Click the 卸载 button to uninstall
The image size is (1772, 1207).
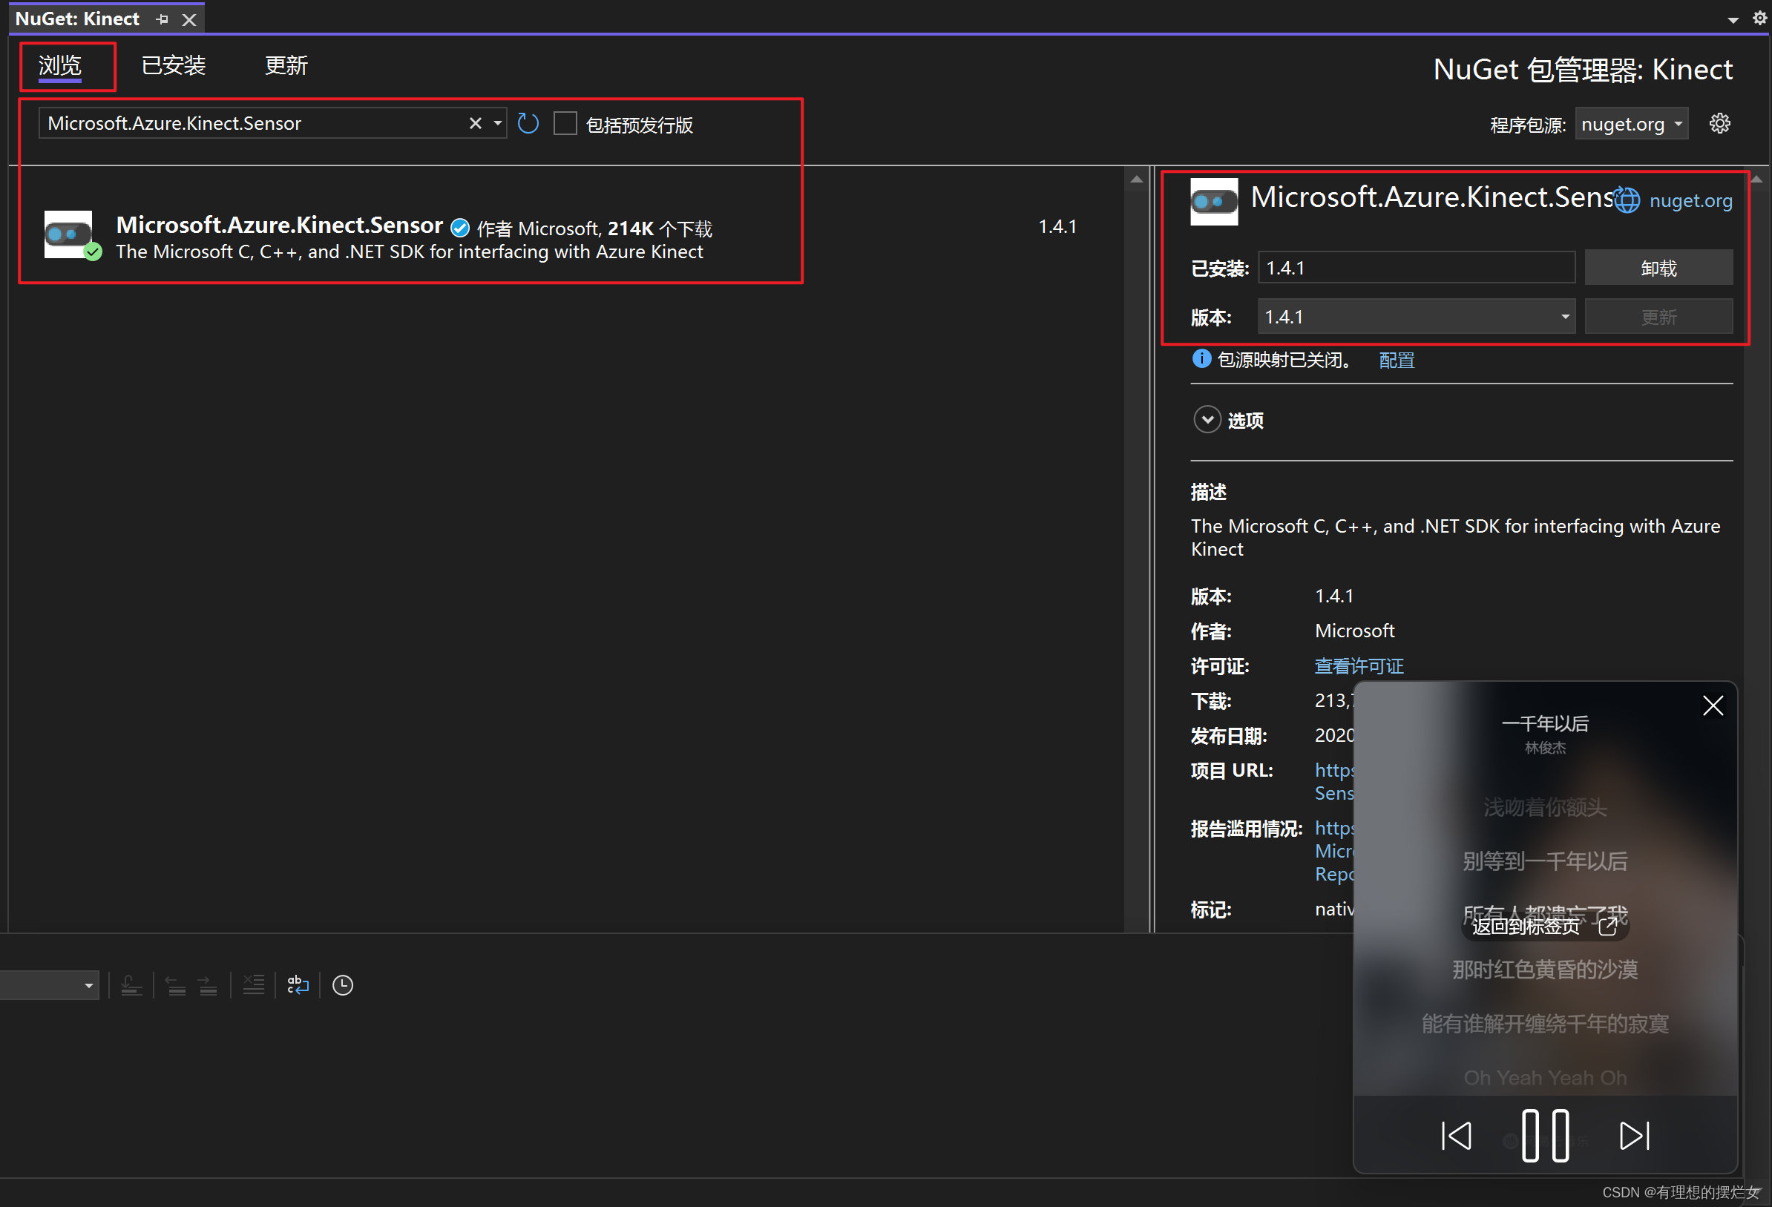coord(1658,267)
